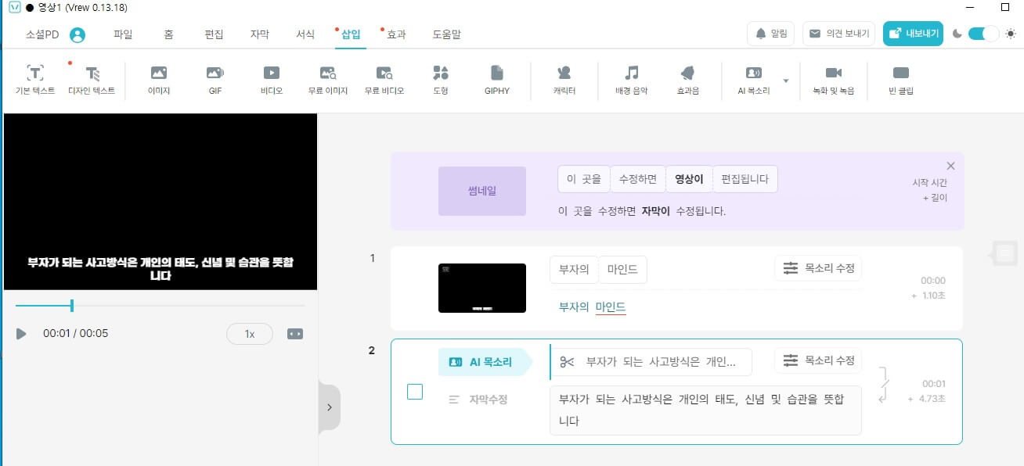Click the 썸네일 button in guide card
This screenshot has width=1024, height=466.
click(x=481, y=191)
